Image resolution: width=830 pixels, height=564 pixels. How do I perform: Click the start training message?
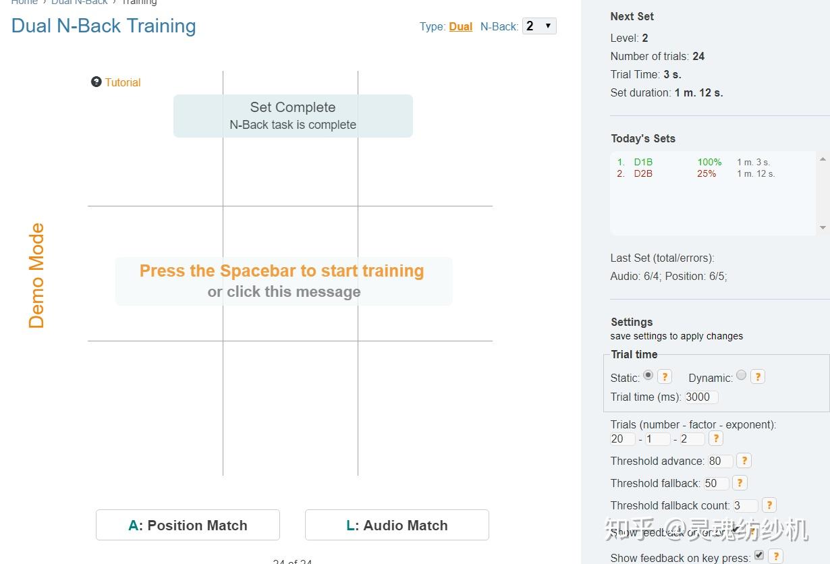283,281
